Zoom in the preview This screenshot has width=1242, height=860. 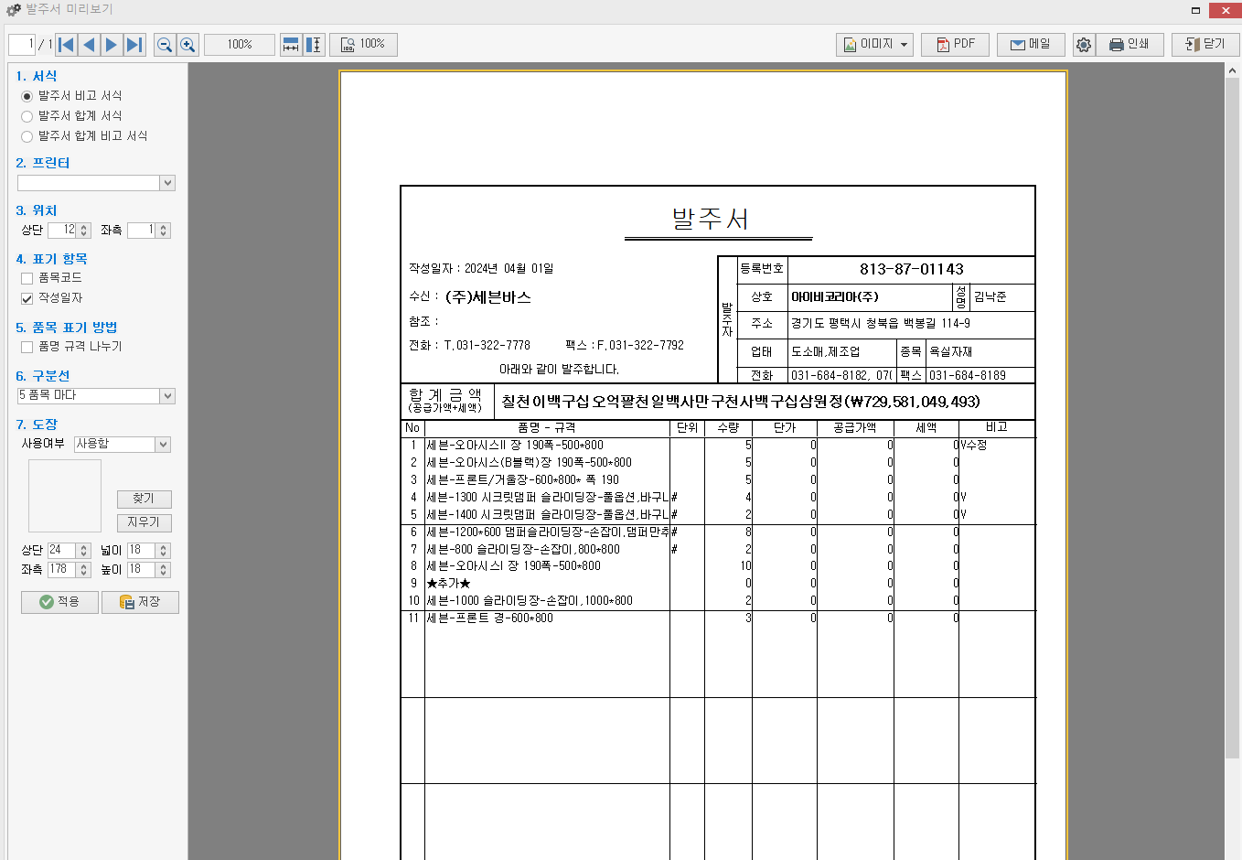187,44
